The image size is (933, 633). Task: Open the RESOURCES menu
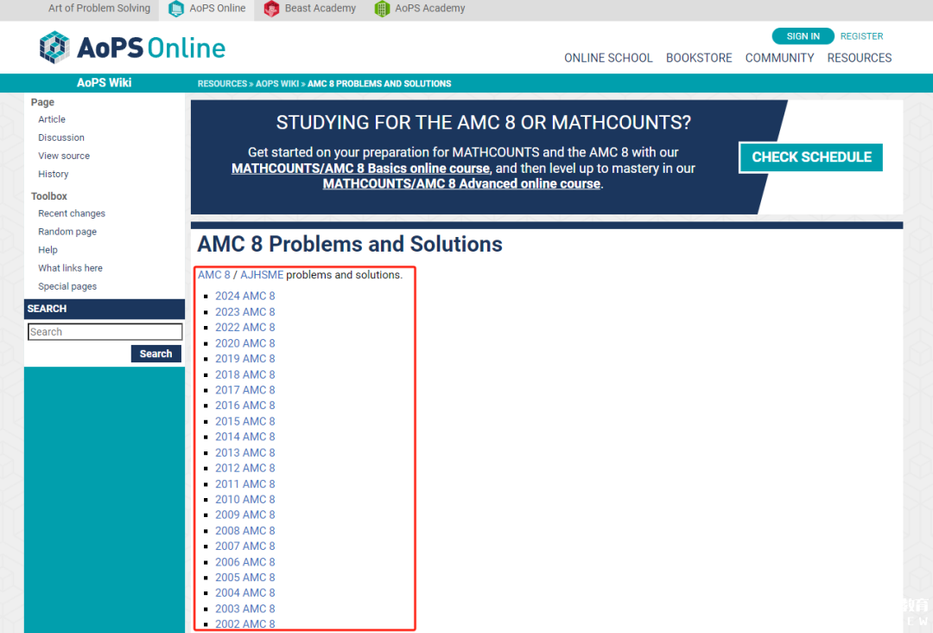click(x=859, y=58)
